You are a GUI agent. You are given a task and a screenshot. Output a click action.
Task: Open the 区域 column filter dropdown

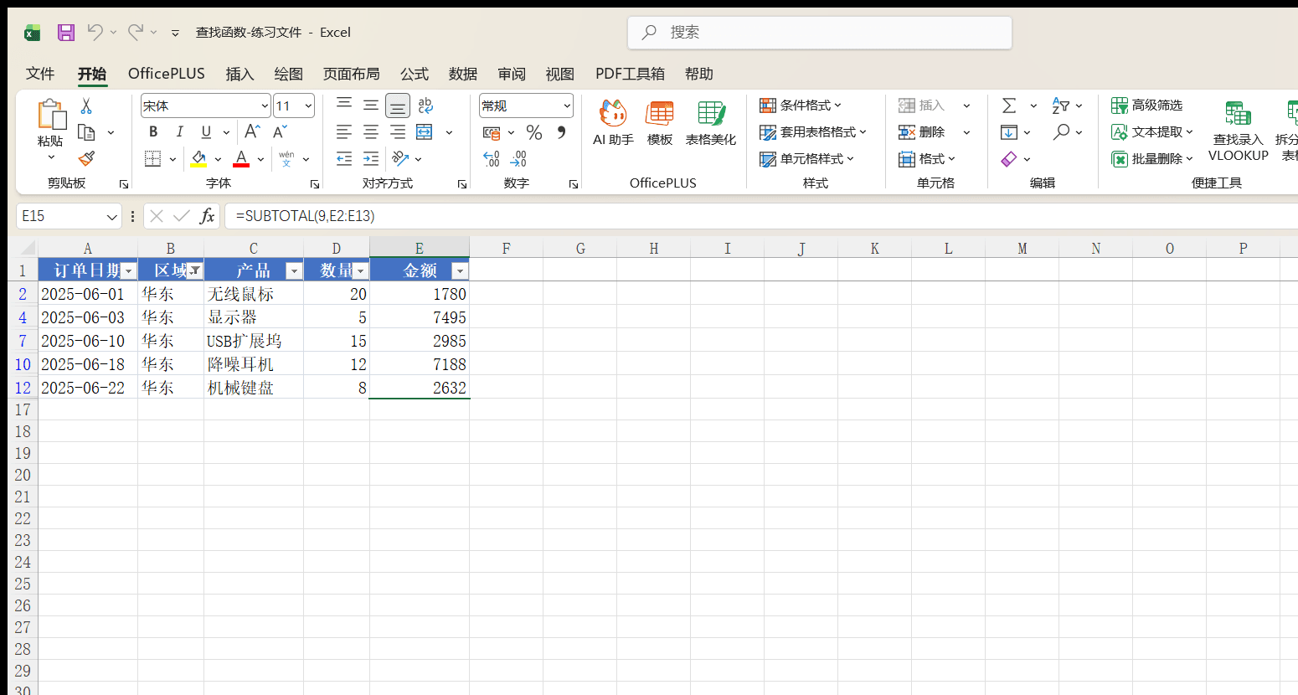click(x=194, y=270)
